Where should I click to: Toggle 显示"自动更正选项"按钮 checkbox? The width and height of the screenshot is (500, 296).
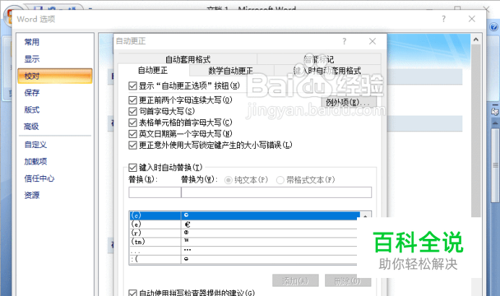[x=133, y=86]
